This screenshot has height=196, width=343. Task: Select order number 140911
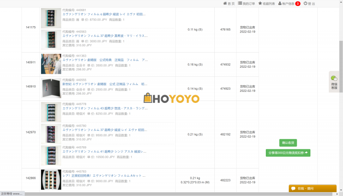coord(30,62)
